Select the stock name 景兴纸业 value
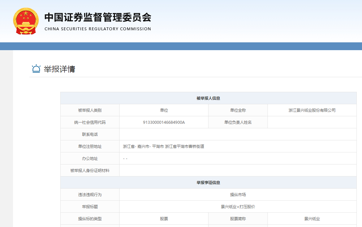 click(x=312, y=219)
